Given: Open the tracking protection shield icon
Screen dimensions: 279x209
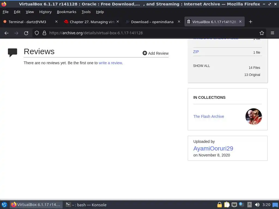Looking at the screenshot, I should (37, 33).
